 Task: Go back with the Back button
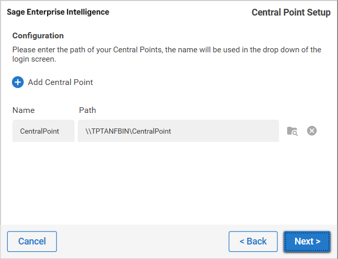pyautogui.click(x=253, y=241)
